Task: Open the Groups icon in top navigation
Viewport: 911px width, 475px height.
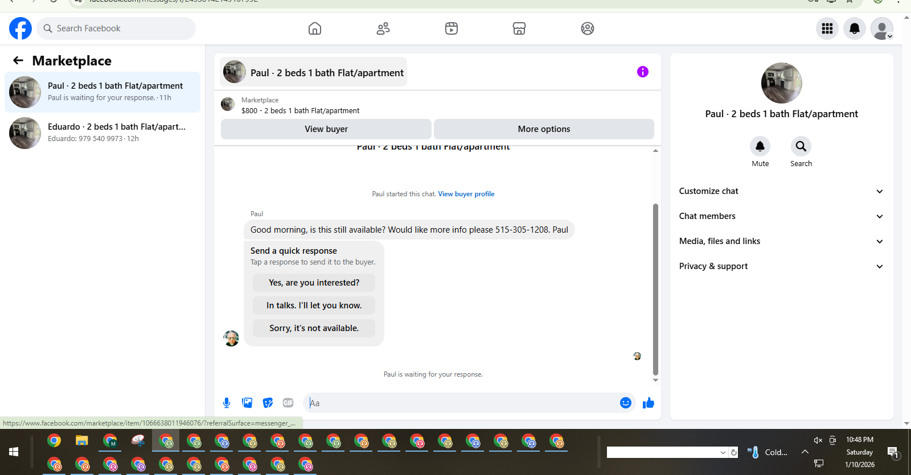Action: 588,28
